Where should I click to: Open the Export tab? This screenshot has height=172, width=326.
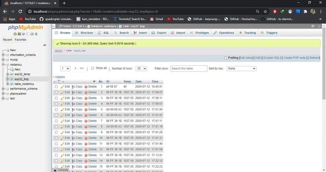coord(159,33)
